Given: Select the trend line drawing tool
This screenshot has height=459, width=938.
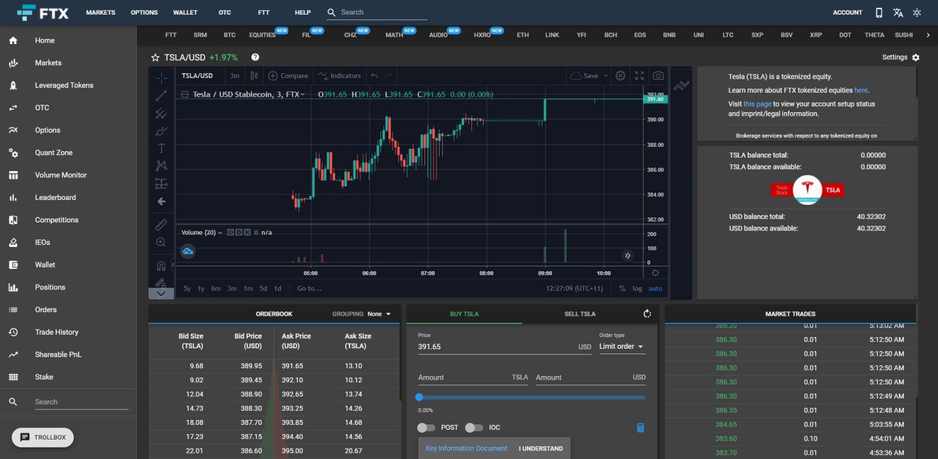Looking at the screenshot, I should pyautogui.click(x=161, y=95).
